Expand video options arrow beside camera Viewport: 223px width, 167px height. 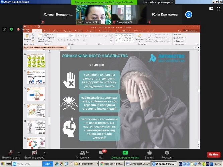coord(45,152)
